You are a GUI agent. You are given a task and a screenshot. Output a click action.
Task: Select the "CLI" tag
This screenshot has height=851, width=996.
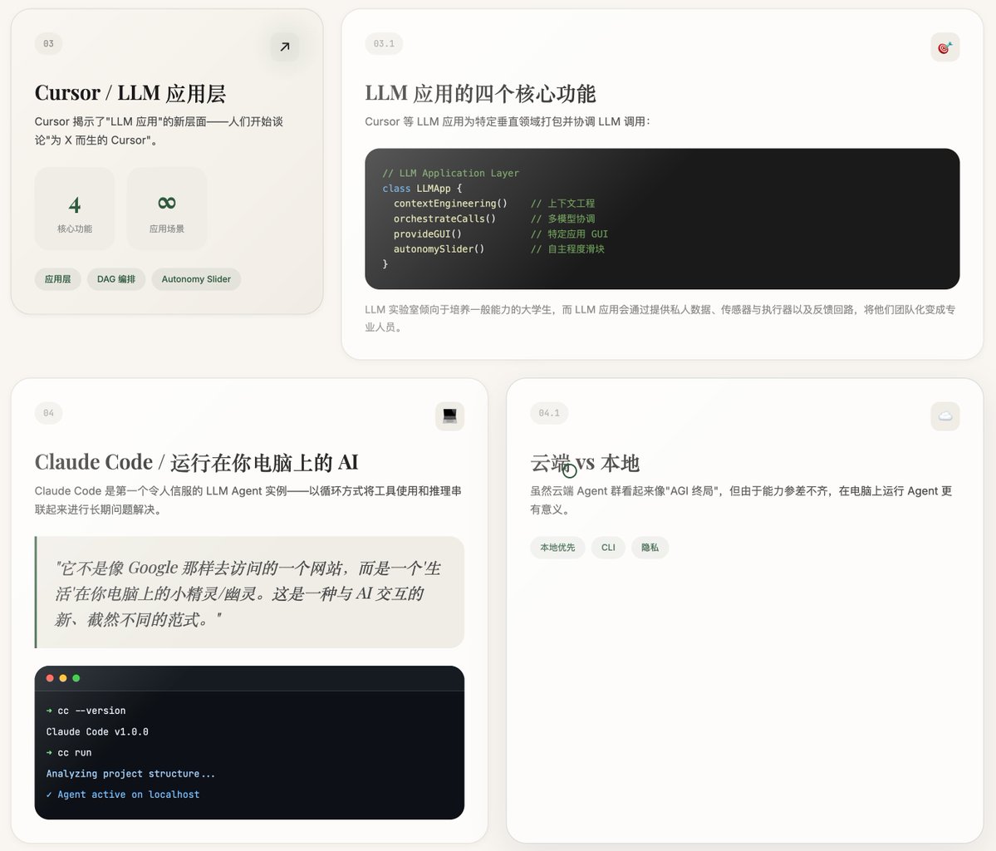[609, 547]
